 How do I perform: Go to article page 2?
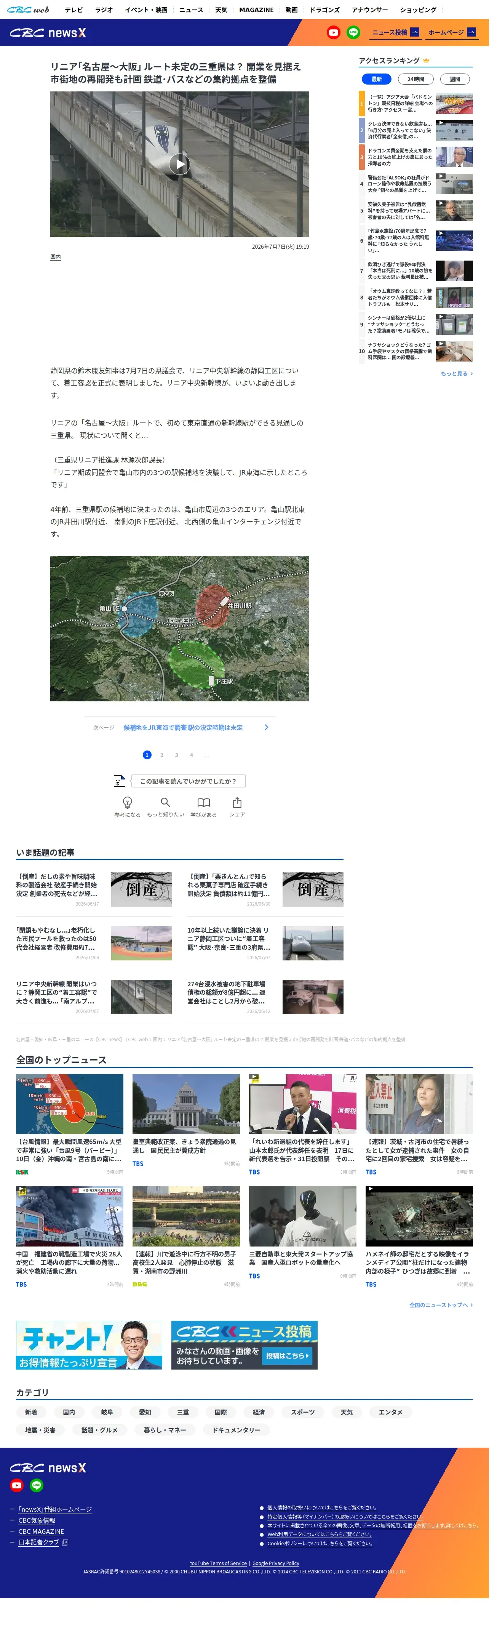(161, 755)
